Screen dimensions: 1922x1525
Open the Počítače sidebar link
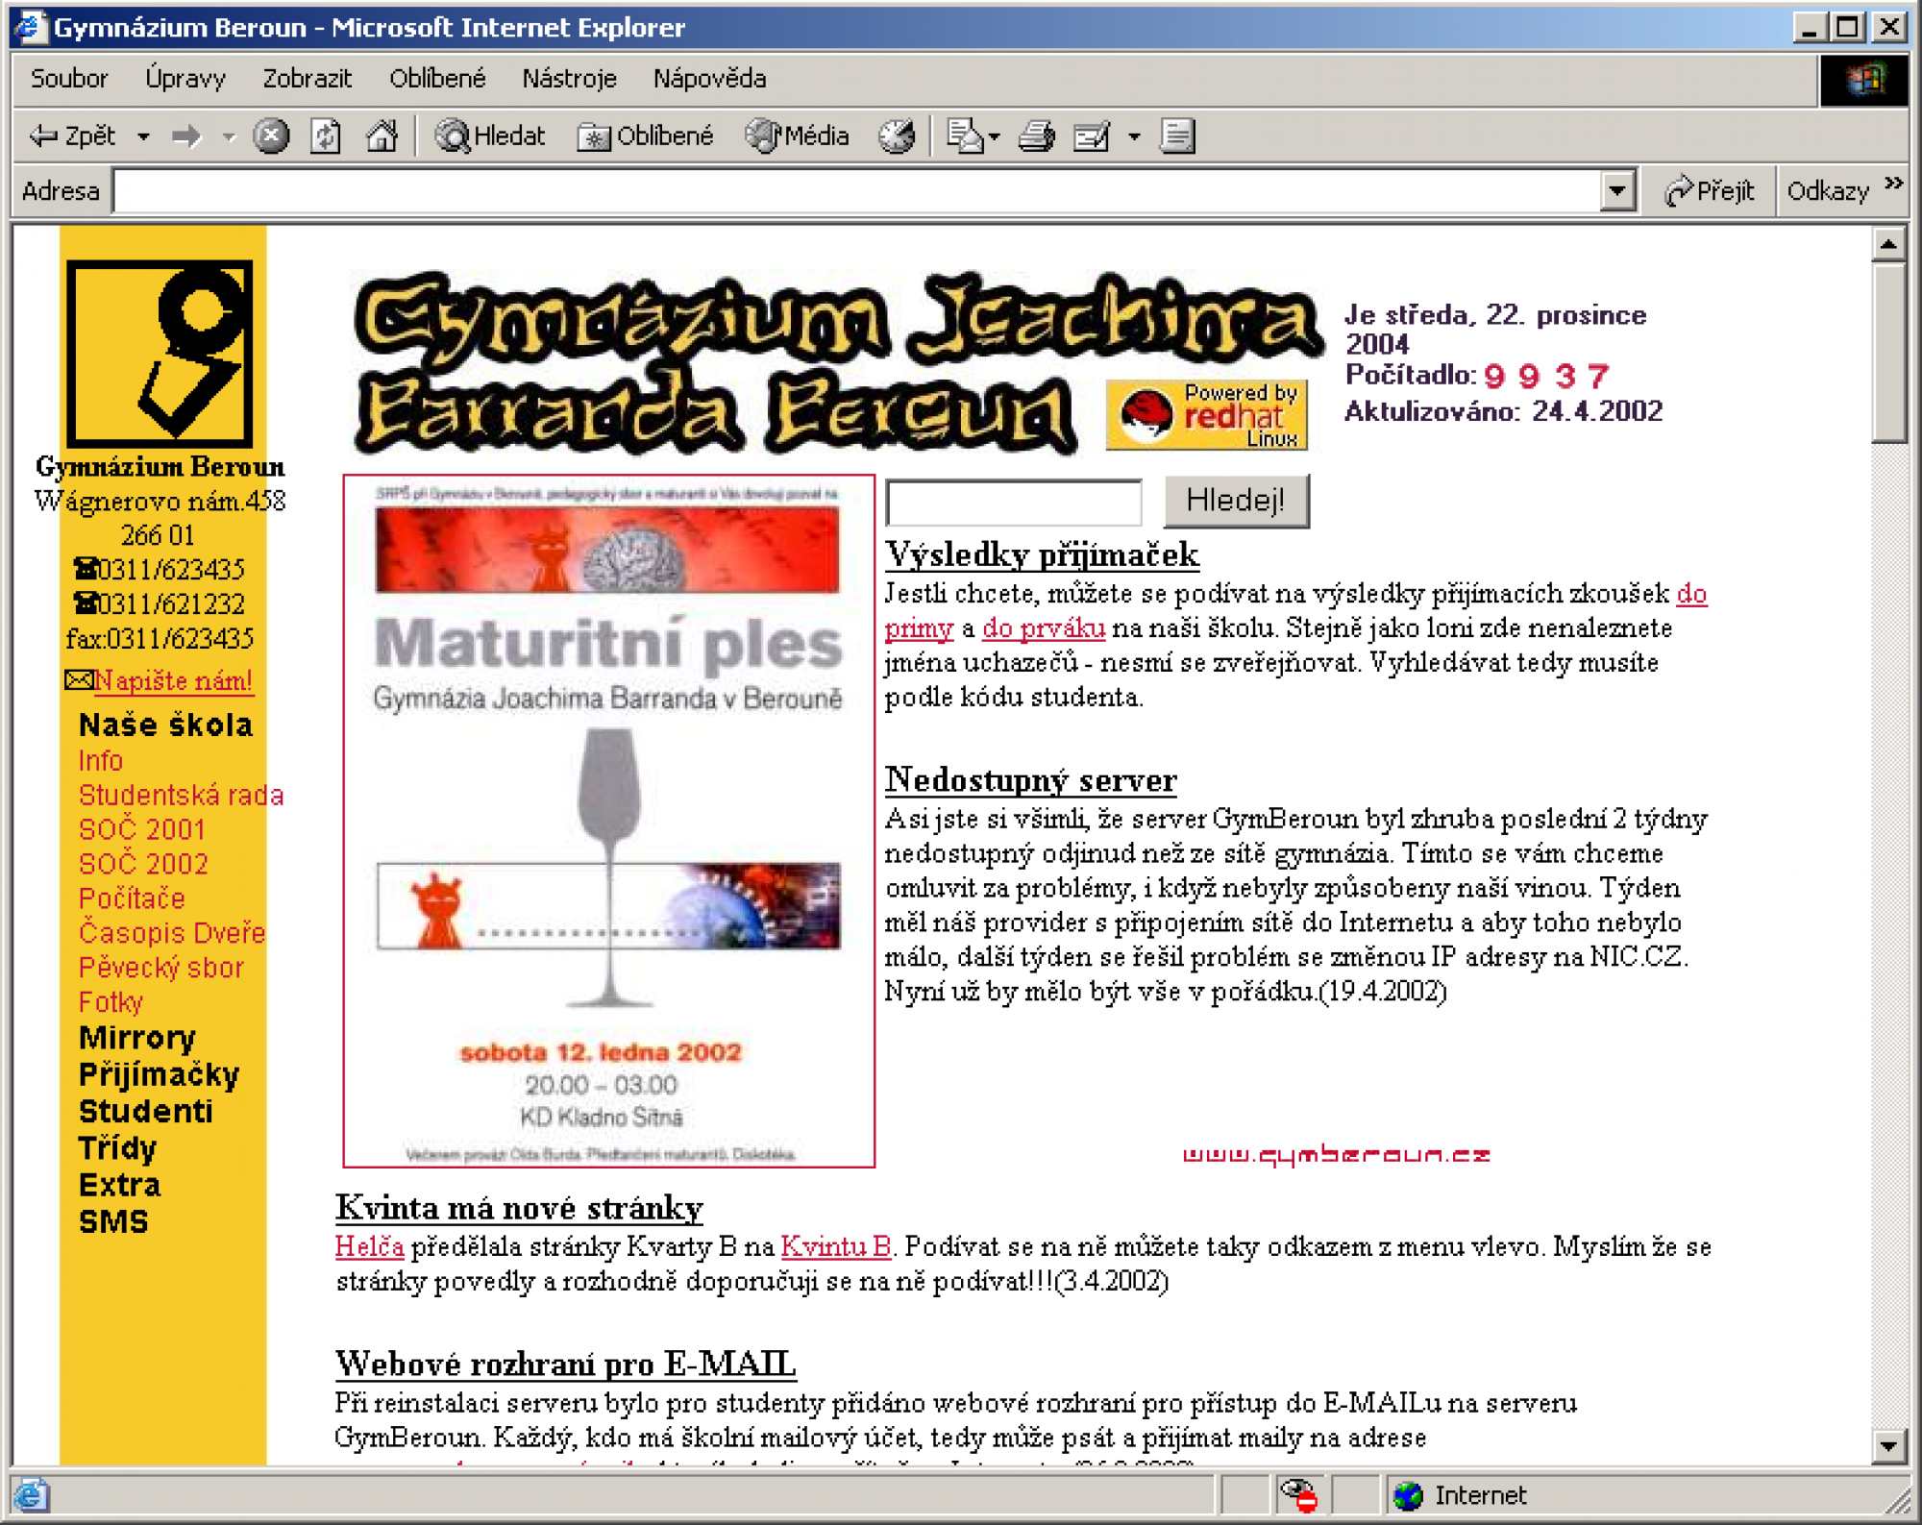click(x=132, y=898)
